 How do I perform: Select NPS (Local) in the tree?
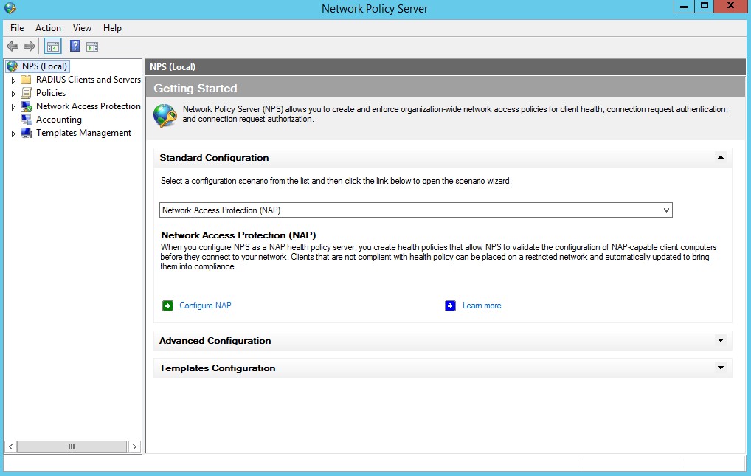(44, 66)
